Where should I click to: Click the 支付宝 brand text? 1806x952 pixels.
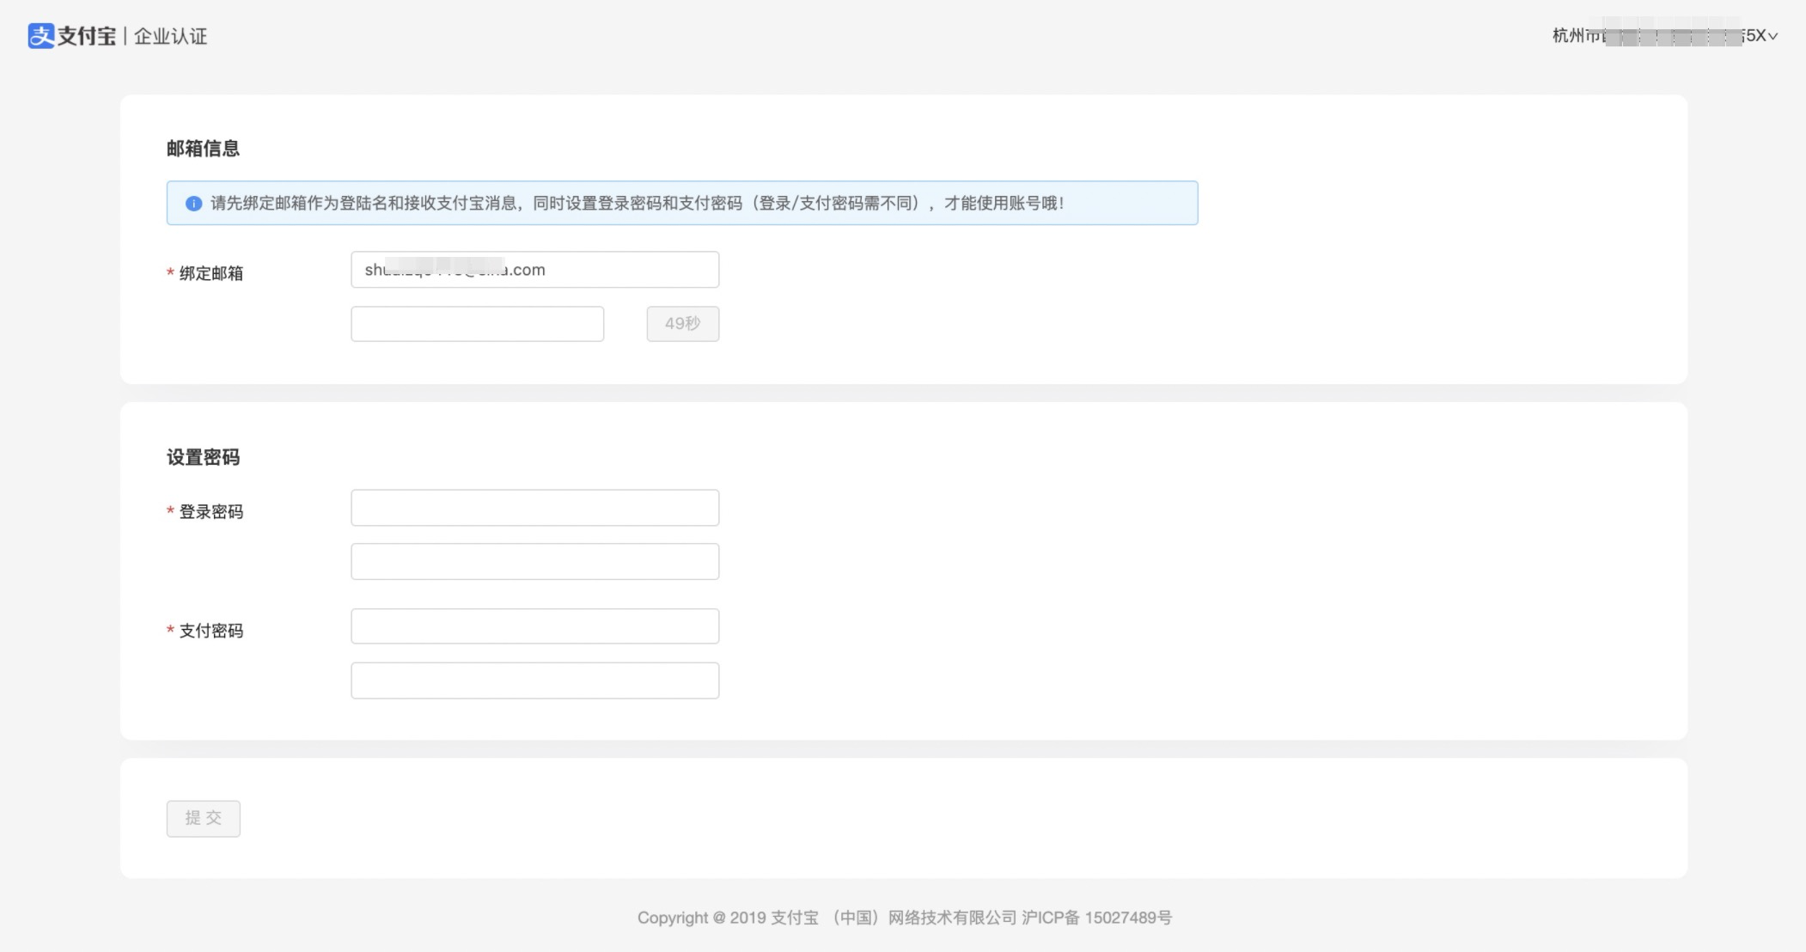87,36
